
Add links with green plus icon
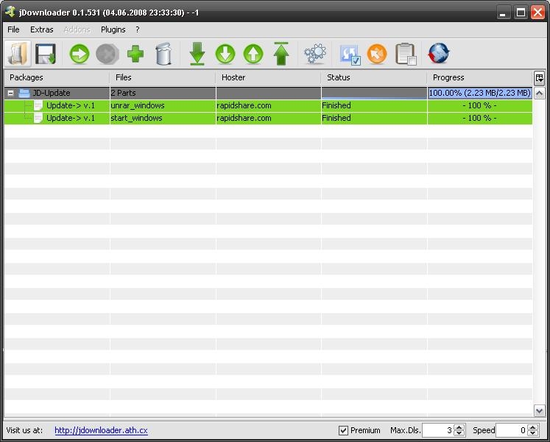(135, 54)
